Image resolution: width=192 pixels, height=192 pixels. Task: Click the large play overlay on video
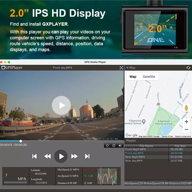tap(61, 105)
